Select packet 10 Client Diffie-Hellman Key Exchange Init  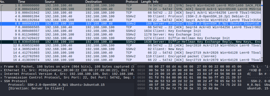pyautogui.click(x=131, y=38)
